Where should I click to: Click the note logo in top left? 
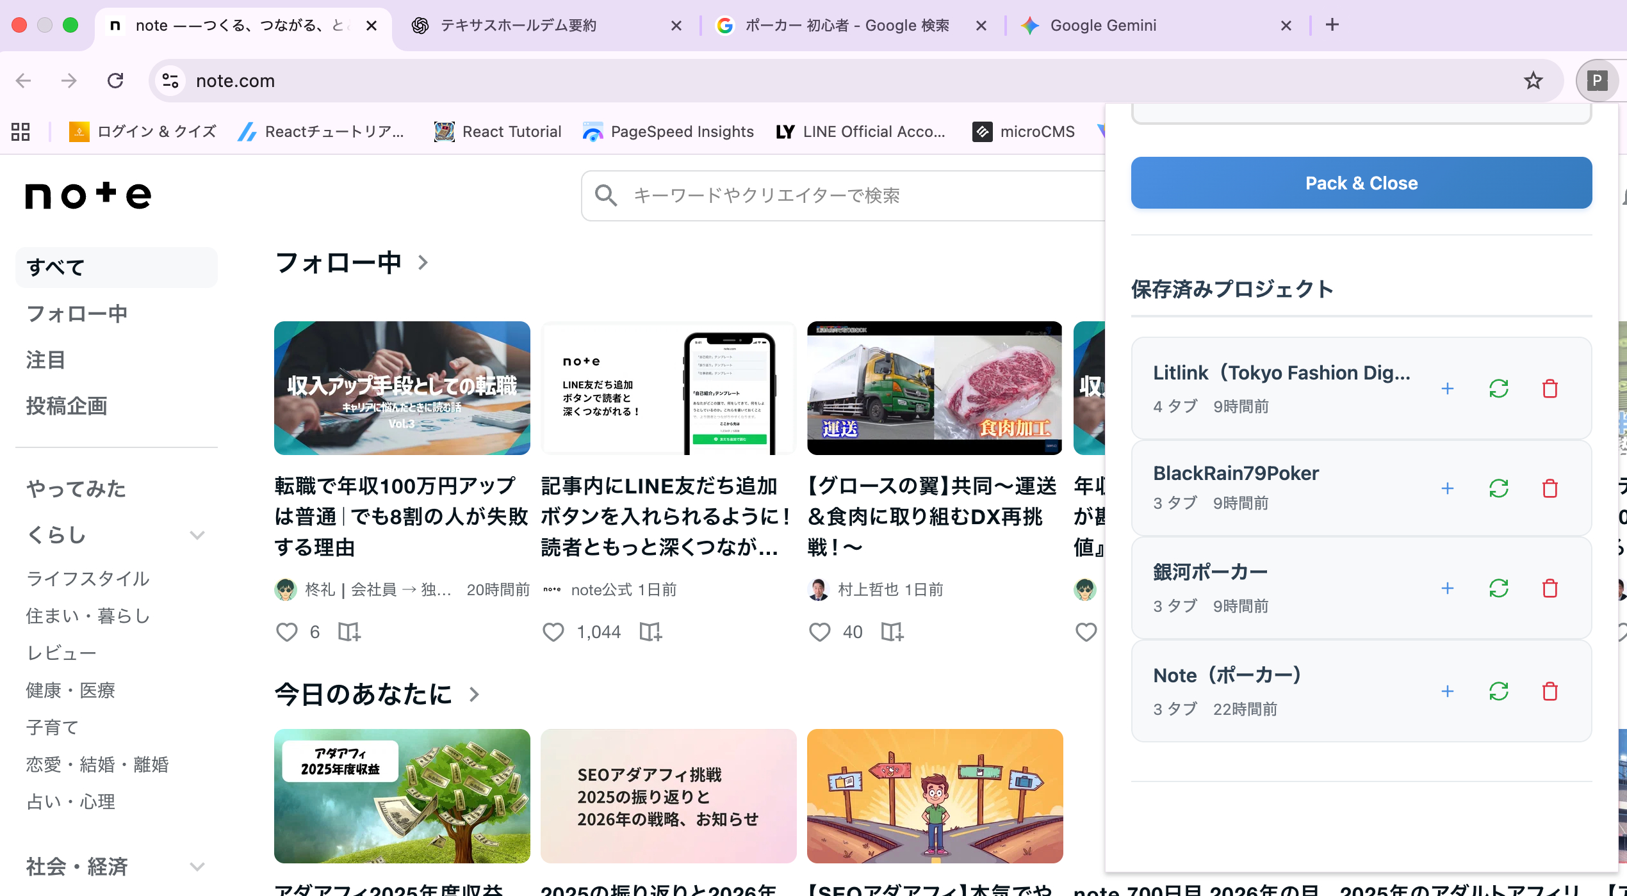click(x=87, y=195)
